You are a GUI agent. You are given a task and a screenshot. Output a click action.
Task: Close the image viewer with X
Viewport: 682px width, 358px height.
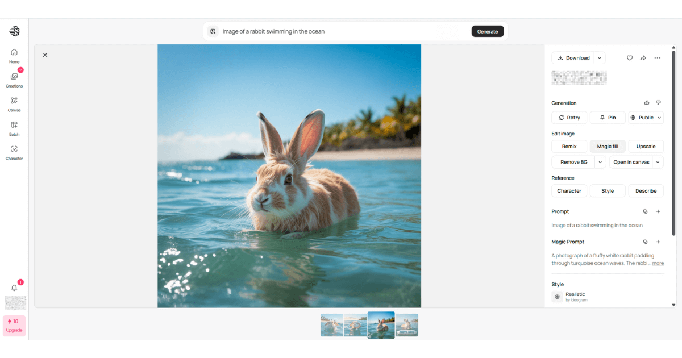pos(45,55)
